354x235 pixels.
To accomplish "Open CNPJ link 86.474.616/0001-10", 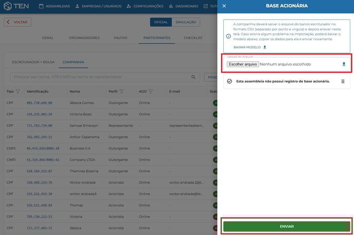I will click(x=43, y=148).
